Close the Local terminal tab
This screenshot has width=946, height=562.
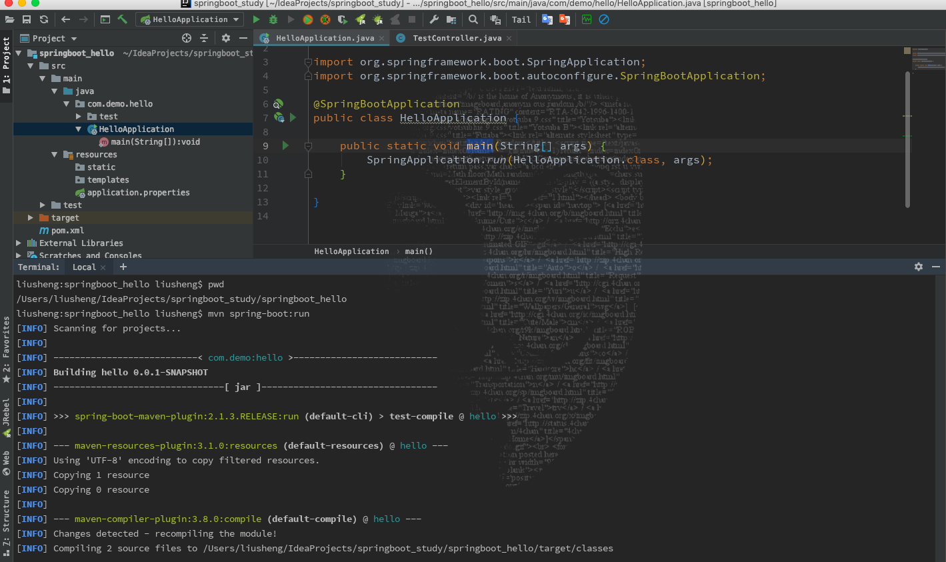tap(103, 267)
